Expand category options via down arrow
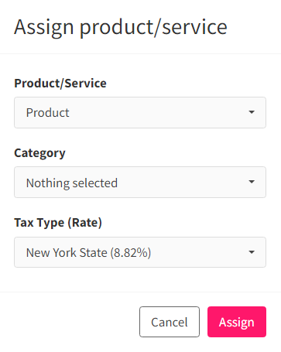This screenshot has width=281, height=352. [252, 182]
